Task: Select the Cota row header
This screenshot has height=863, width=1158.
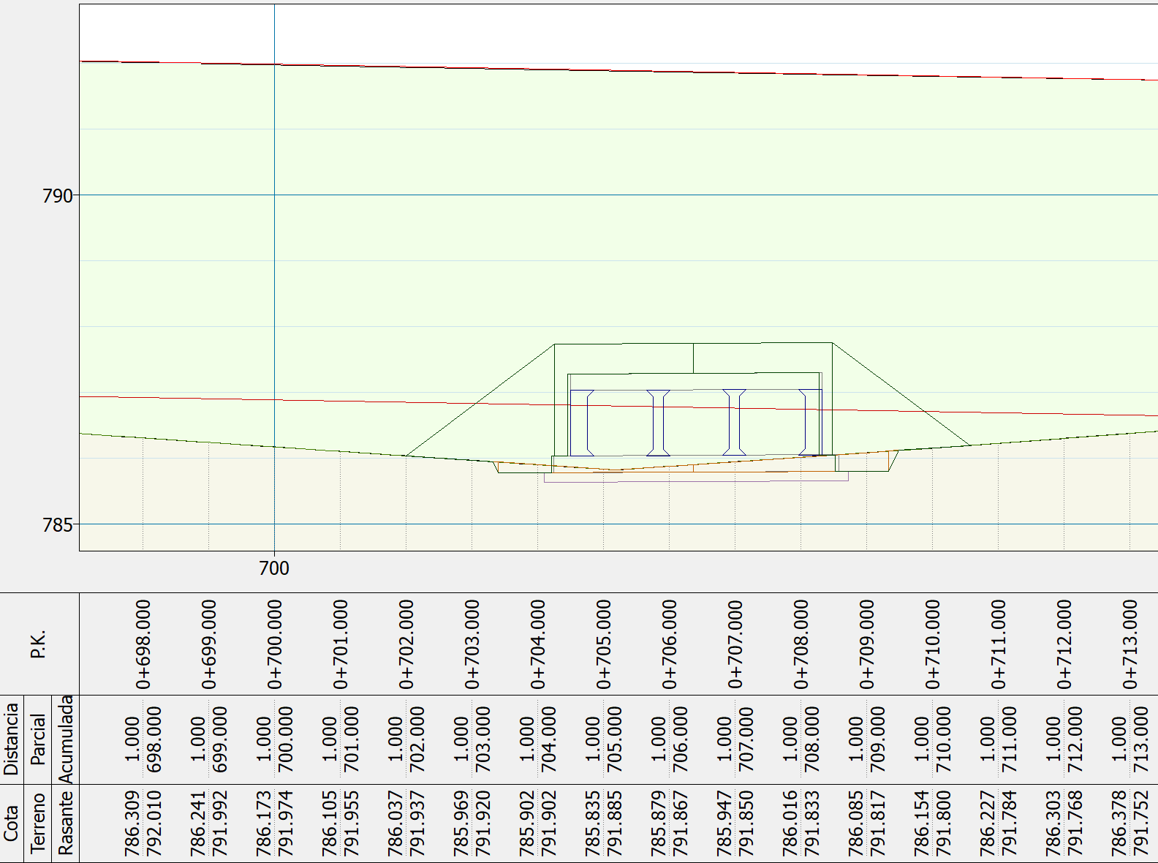Action: click(11, 824)
